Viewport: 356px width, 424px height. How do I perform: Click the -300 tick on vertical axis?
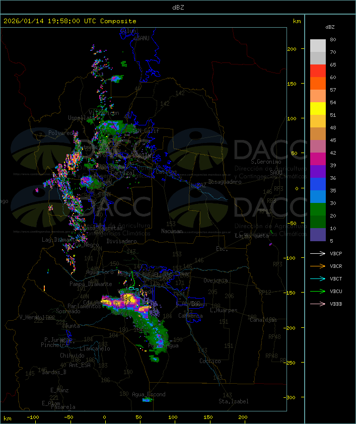289,397
